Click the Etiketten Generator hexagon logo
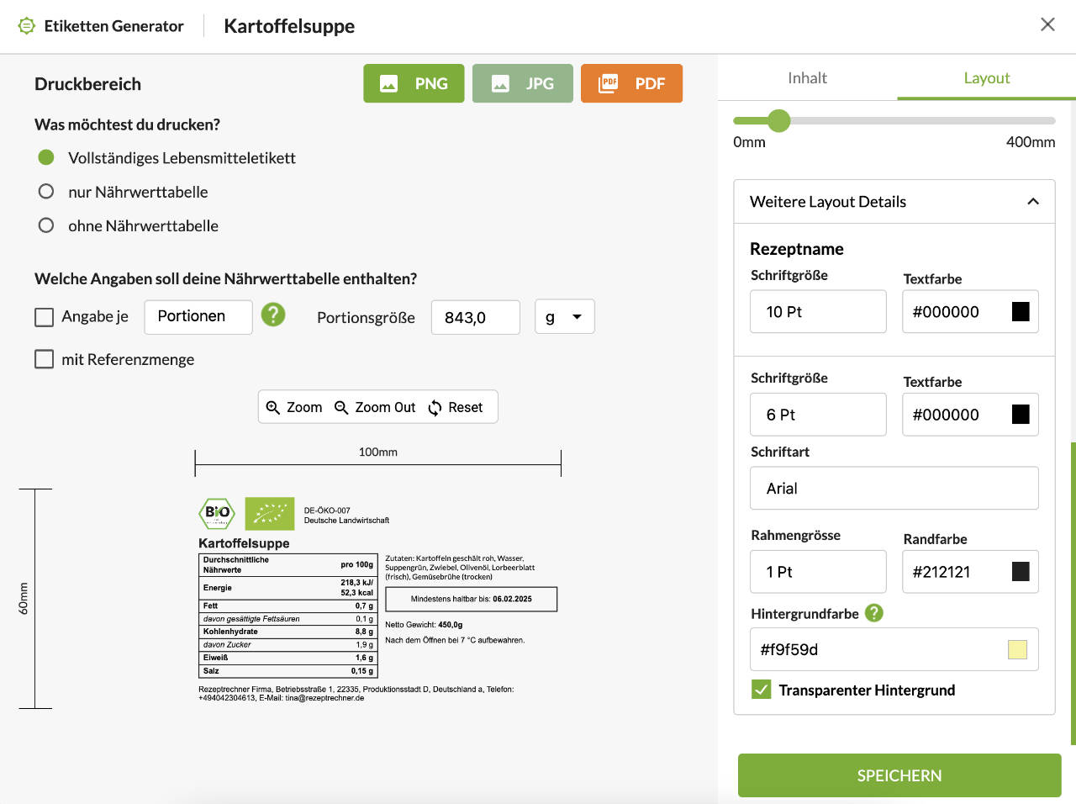Screen dimensions: 1076x804 point(26,25)
